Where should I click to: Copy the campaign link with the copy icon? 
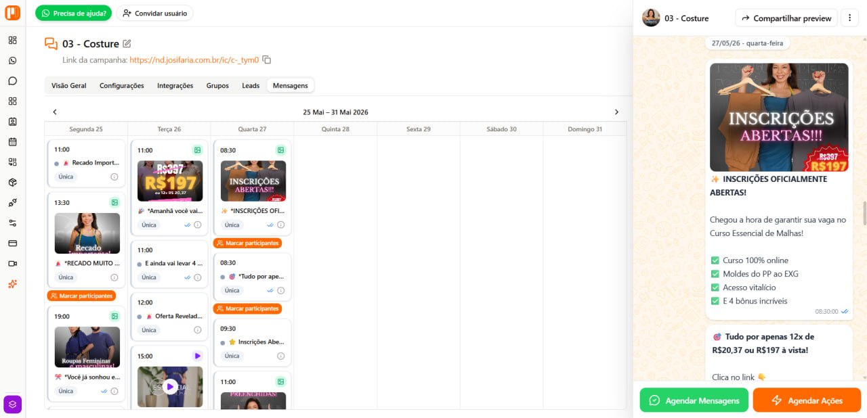tap(267, 60)
